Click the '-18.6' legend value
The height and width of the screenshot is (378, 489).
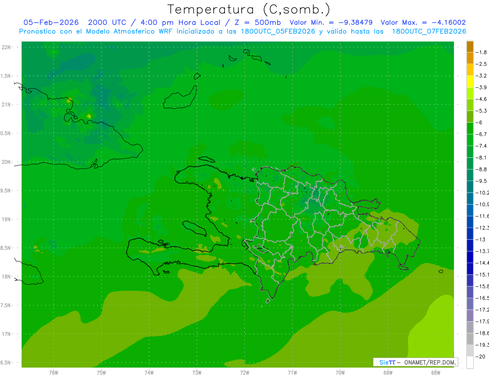482,333
